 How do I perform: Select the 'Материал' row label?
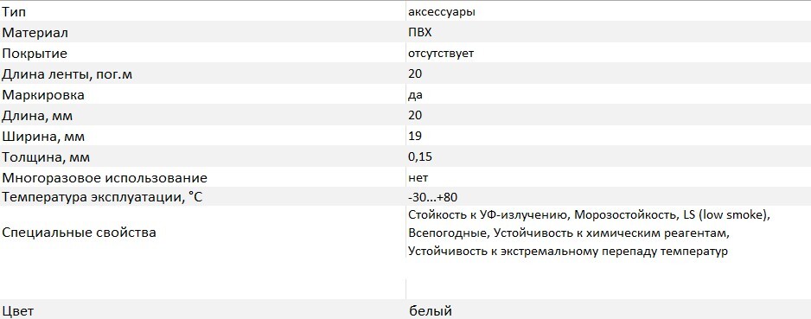(35, 33)
